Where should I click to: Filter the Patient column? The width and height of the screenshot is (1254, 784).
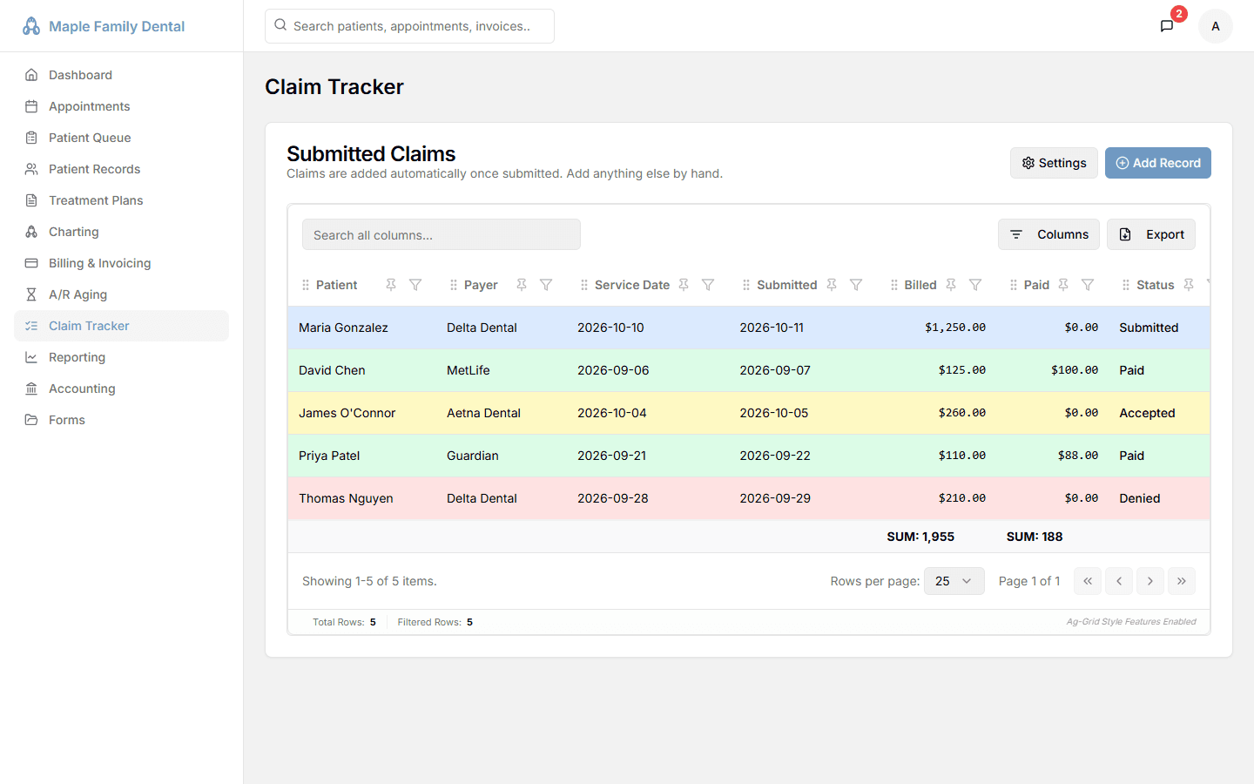point(415,285)
